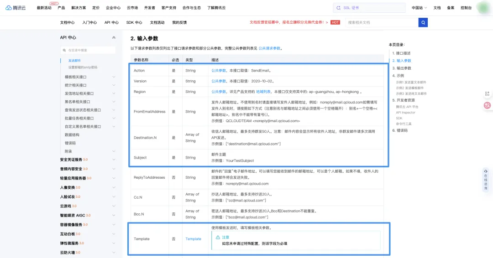Image resolution: width=493 pixels, height=258 pixels.
Task: Expand 黑名单相关接口 in sidebar
Action: tap(114, 102)
